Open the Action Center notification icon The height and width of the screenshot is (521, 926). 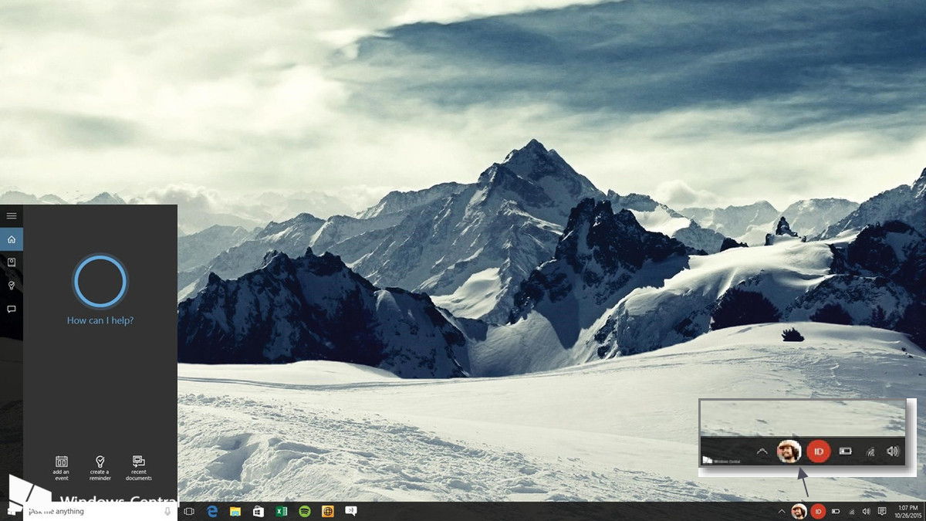click(882, 511)
